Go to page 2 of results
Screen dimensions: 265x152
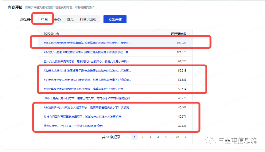coord(142,137)
